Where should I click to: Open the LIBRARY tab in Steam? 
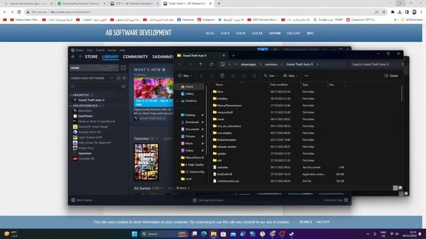pyautogui.click(x=110, y=56)
